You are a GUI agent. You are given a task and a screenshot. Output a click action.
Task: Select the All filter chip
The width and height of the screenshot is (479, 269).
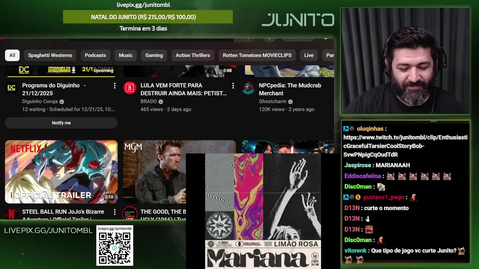tap(12, 55)
